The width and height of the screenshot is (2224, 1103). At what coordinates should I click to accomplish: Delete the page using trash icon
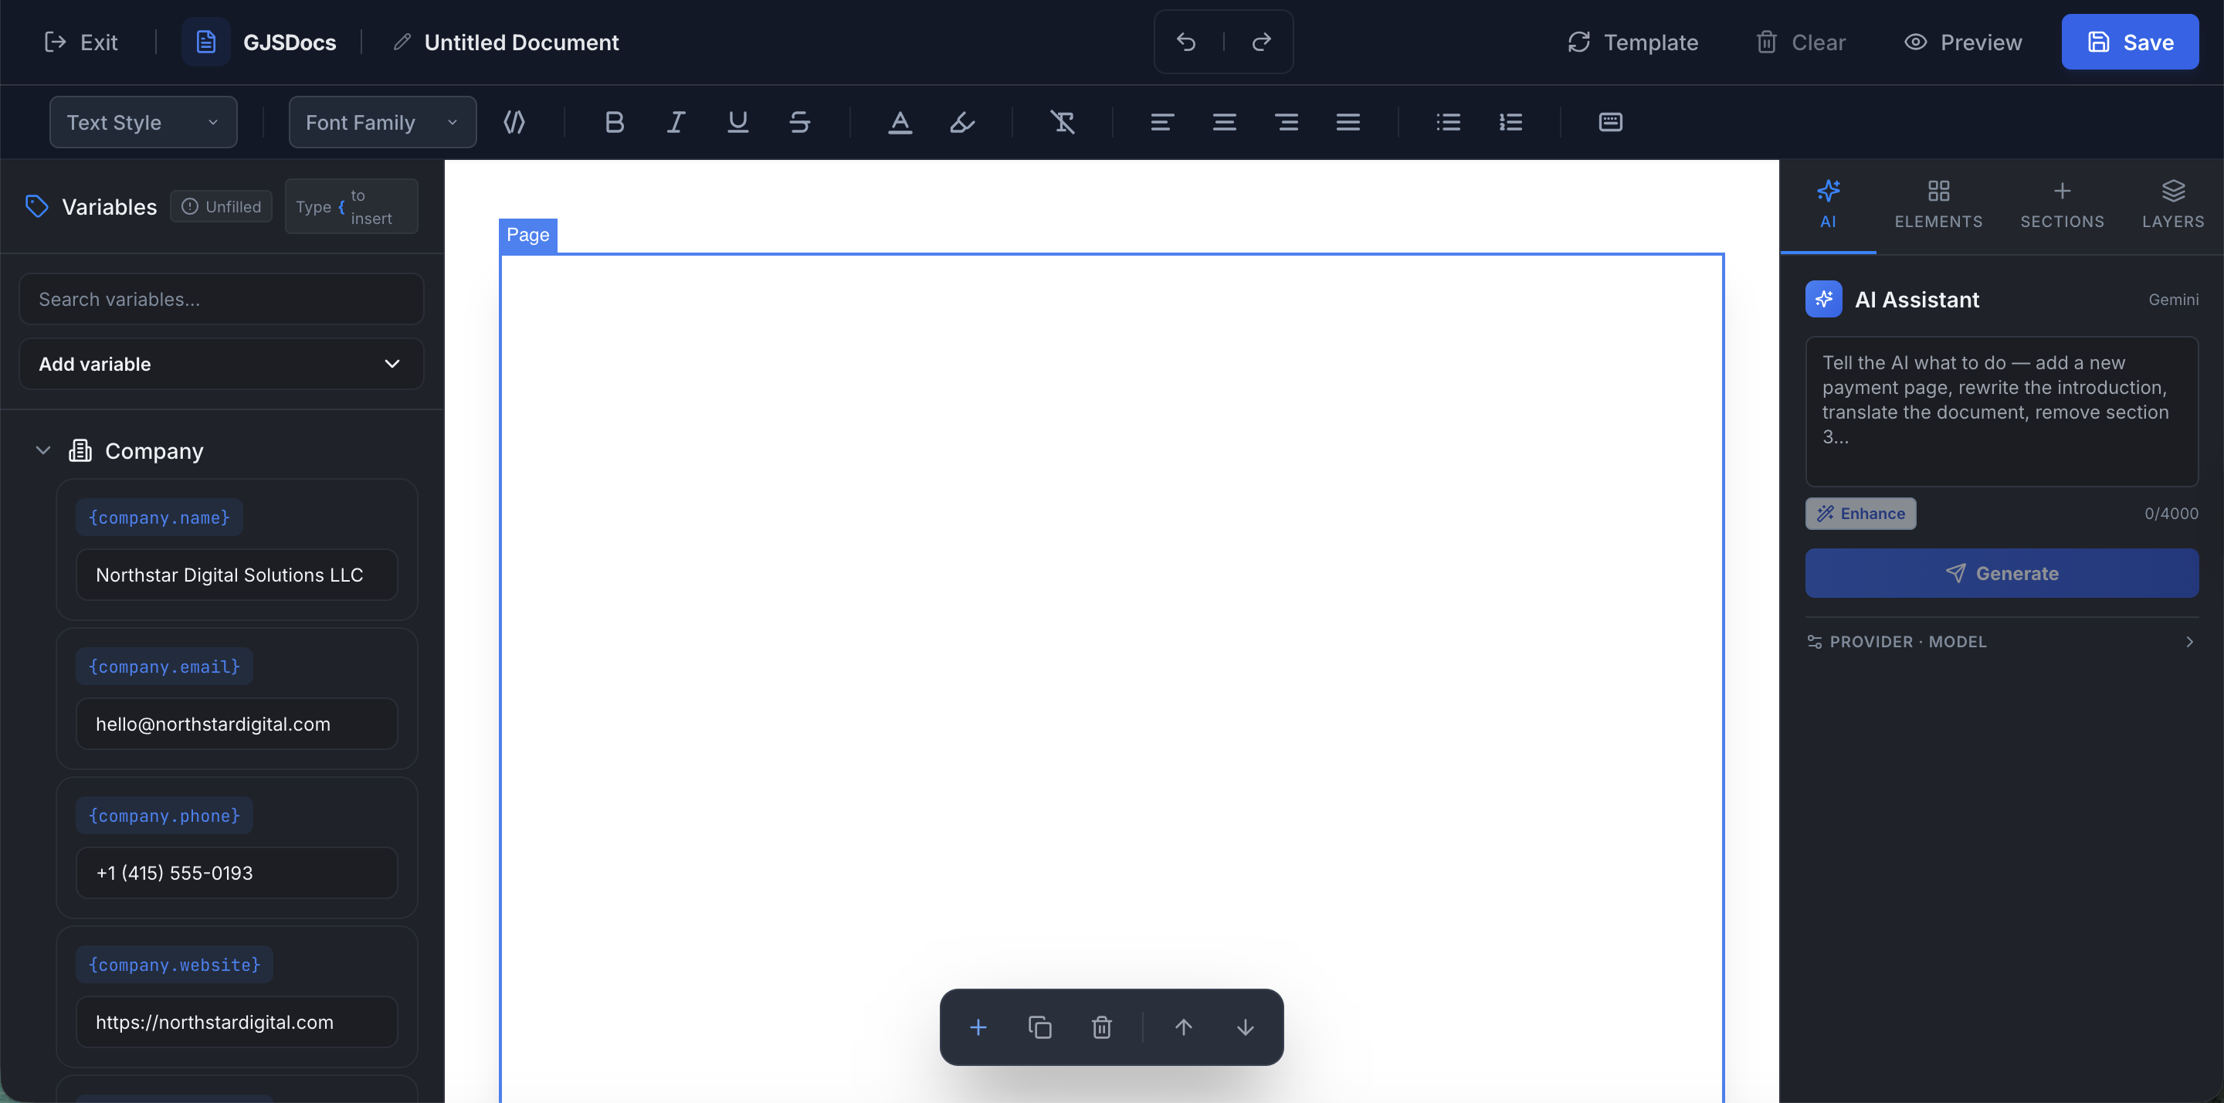(1102, 1027)
